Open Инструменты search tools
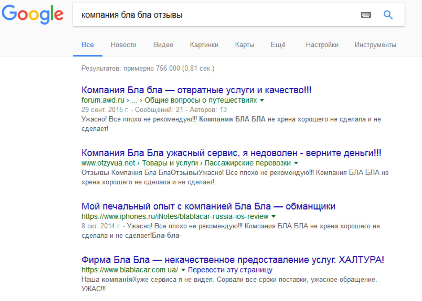The width and height of the screenshot is (422, 301). pos(375,45)
